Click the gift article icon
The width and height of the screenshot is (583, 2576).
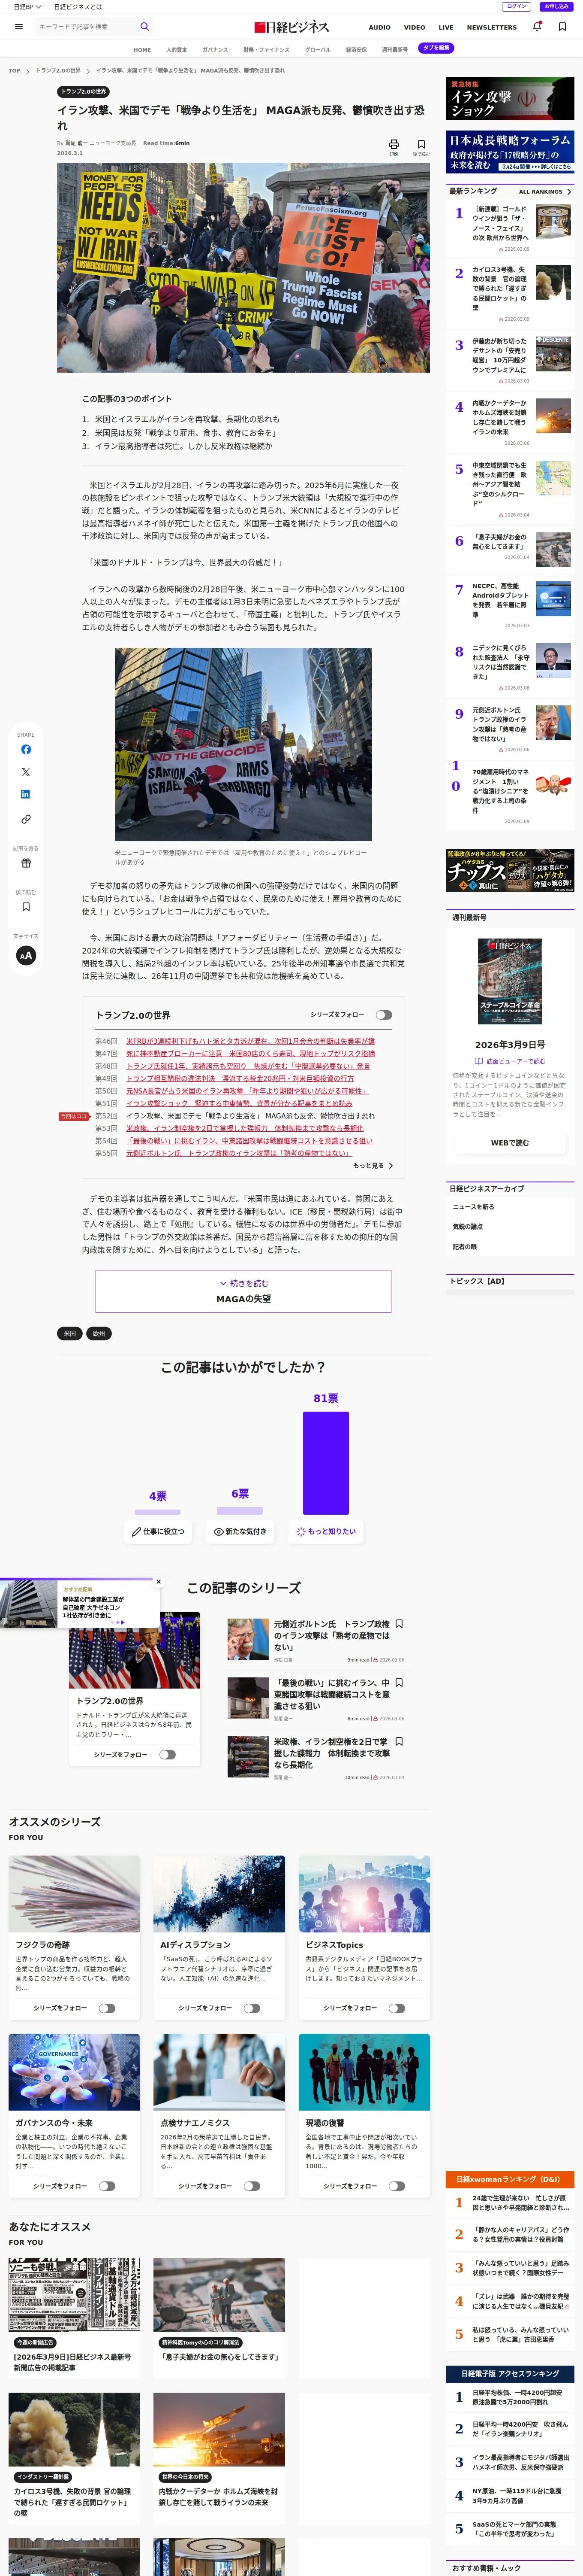26,863
